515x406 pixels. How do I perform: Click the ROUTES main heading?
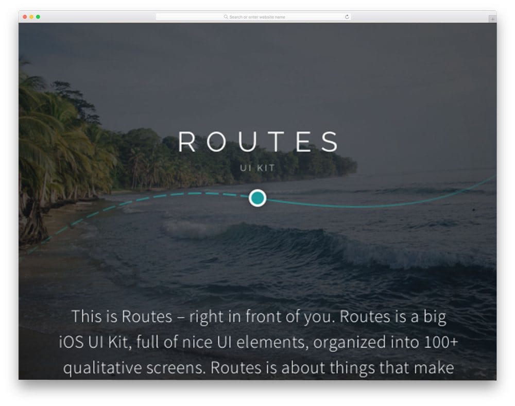pos(257,142)
